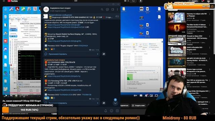Share the Xiaomi monitor post via arrow
The image size is (215, 121).
pyautogui.click(x=104, y=54)
